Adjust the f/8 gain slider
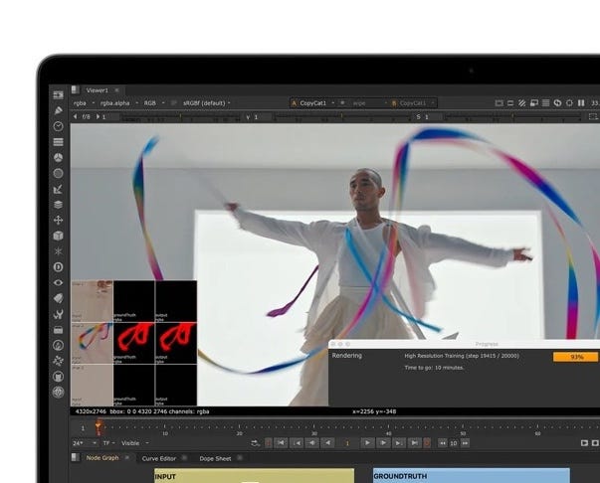The image size is (600, 483). tap(180, 116)
